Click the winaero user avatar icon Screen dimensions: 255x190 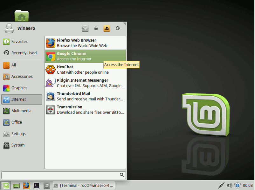pyautogui.click(x=9, y=28)
